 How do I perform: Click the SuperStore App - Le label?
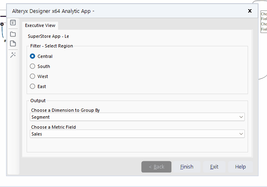(51, 36)
